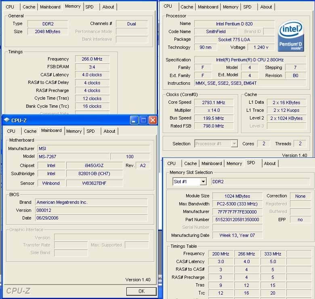The width and height of the screenshot is (315, 299).
Task: Select the About tab in the Processor window
Action: tap(266, 7)
